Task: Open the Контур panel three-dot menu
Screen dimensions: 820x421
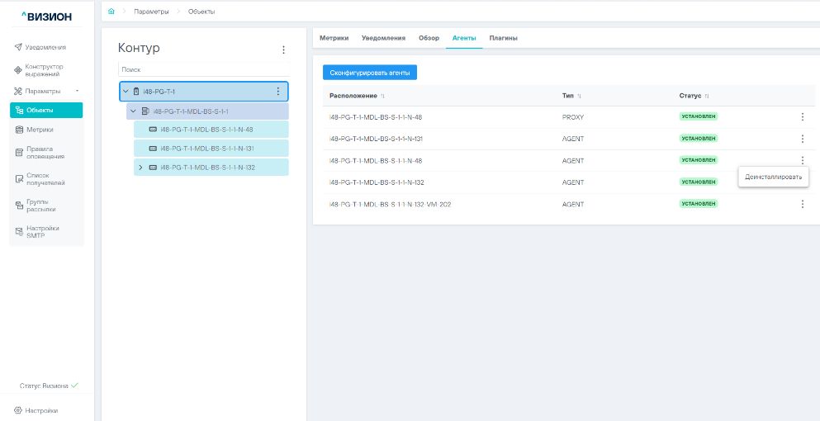Action: point(283,50)
